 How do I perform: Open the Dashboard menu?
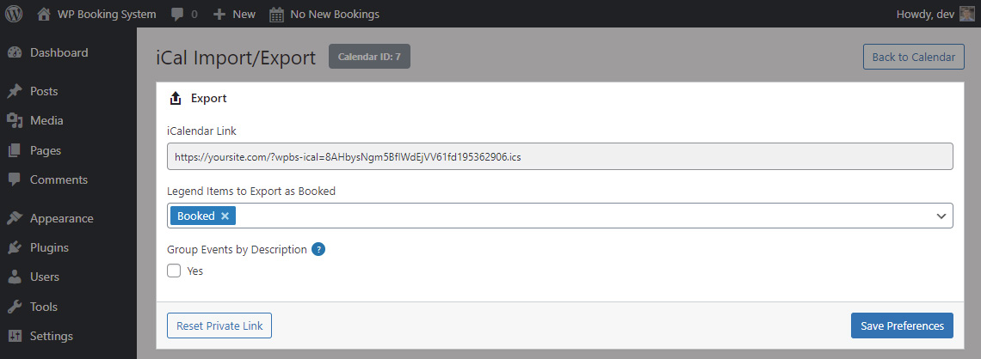pos(59,52)
